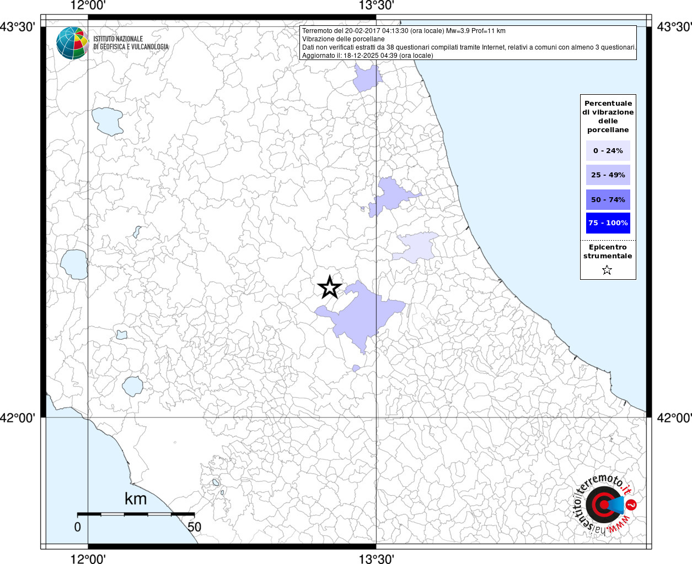Screen dimensions: 692x564
Task: Click the legend title 'Percentuale di vibrazione delle porcellane'
Action: tap(608, 116)
